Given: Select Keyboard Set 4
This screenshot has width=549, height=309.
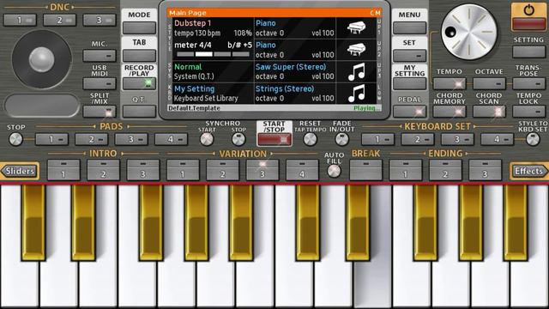Looking at the screenshot, I should click(497, 139).
